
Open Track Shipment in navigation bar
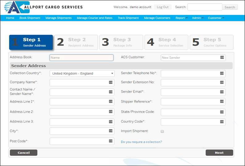128,18
